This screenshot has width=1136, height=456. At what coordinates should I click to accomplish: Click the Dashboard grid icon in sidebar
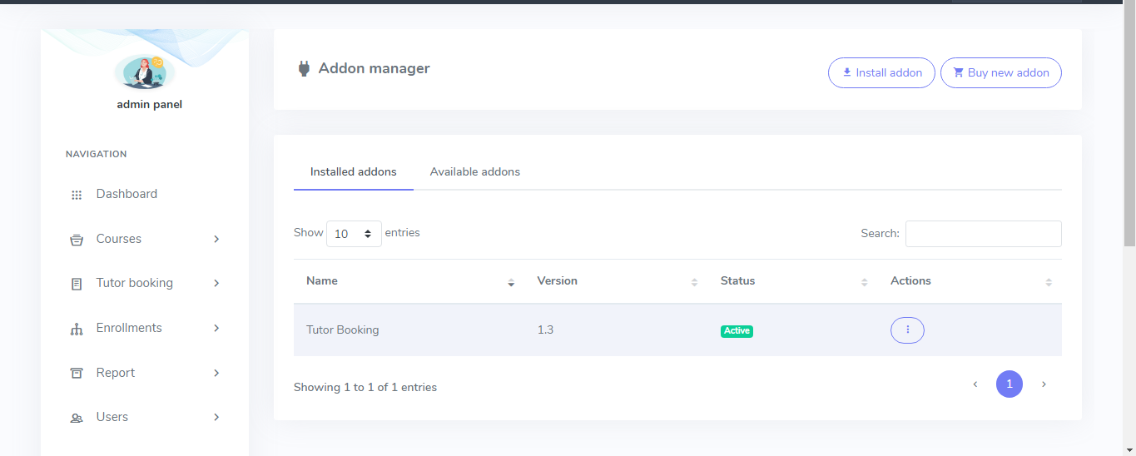tap(77, 195)
